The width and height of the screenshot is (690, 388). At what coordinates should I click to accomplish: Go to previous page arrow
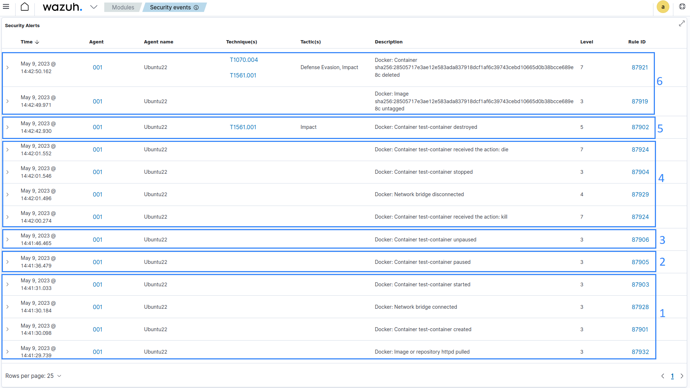[x=662, y=376]
